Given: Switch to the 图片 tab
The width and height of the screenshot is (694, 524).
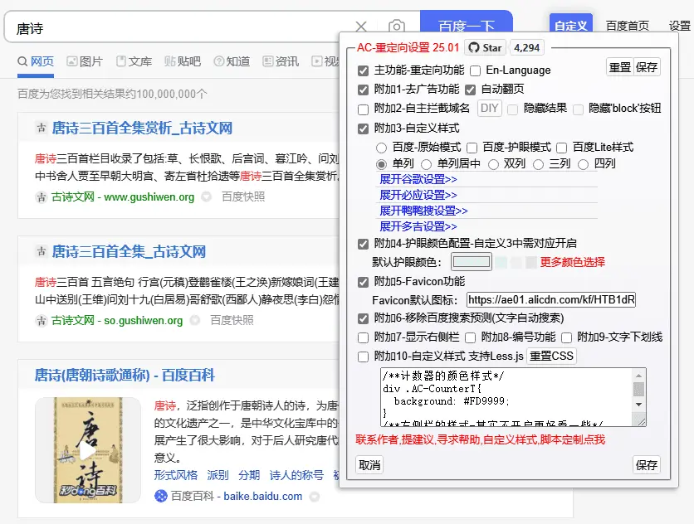Looking at the screenshot, I should point(85,61).
